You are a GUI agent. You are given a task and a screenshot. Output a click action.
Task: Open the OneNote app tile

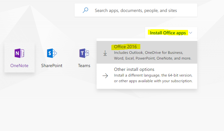point(20,57)
